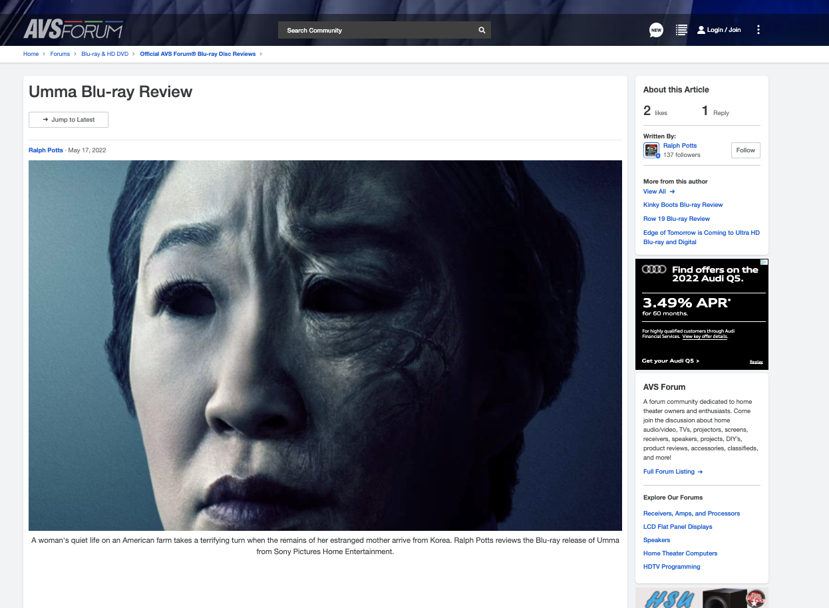This screenshot has width=829, height=608.
Task: Go to Home breadcrumb
Action: pyautogui.click(x=31, y=54)
